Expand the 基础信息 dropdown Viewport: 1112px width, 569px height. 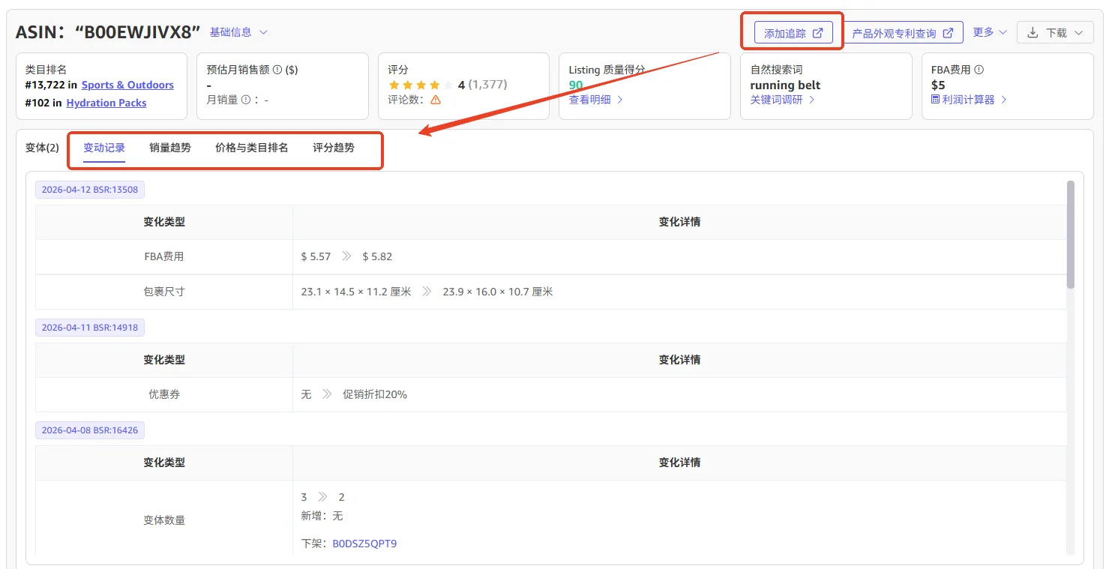point(238,32)
